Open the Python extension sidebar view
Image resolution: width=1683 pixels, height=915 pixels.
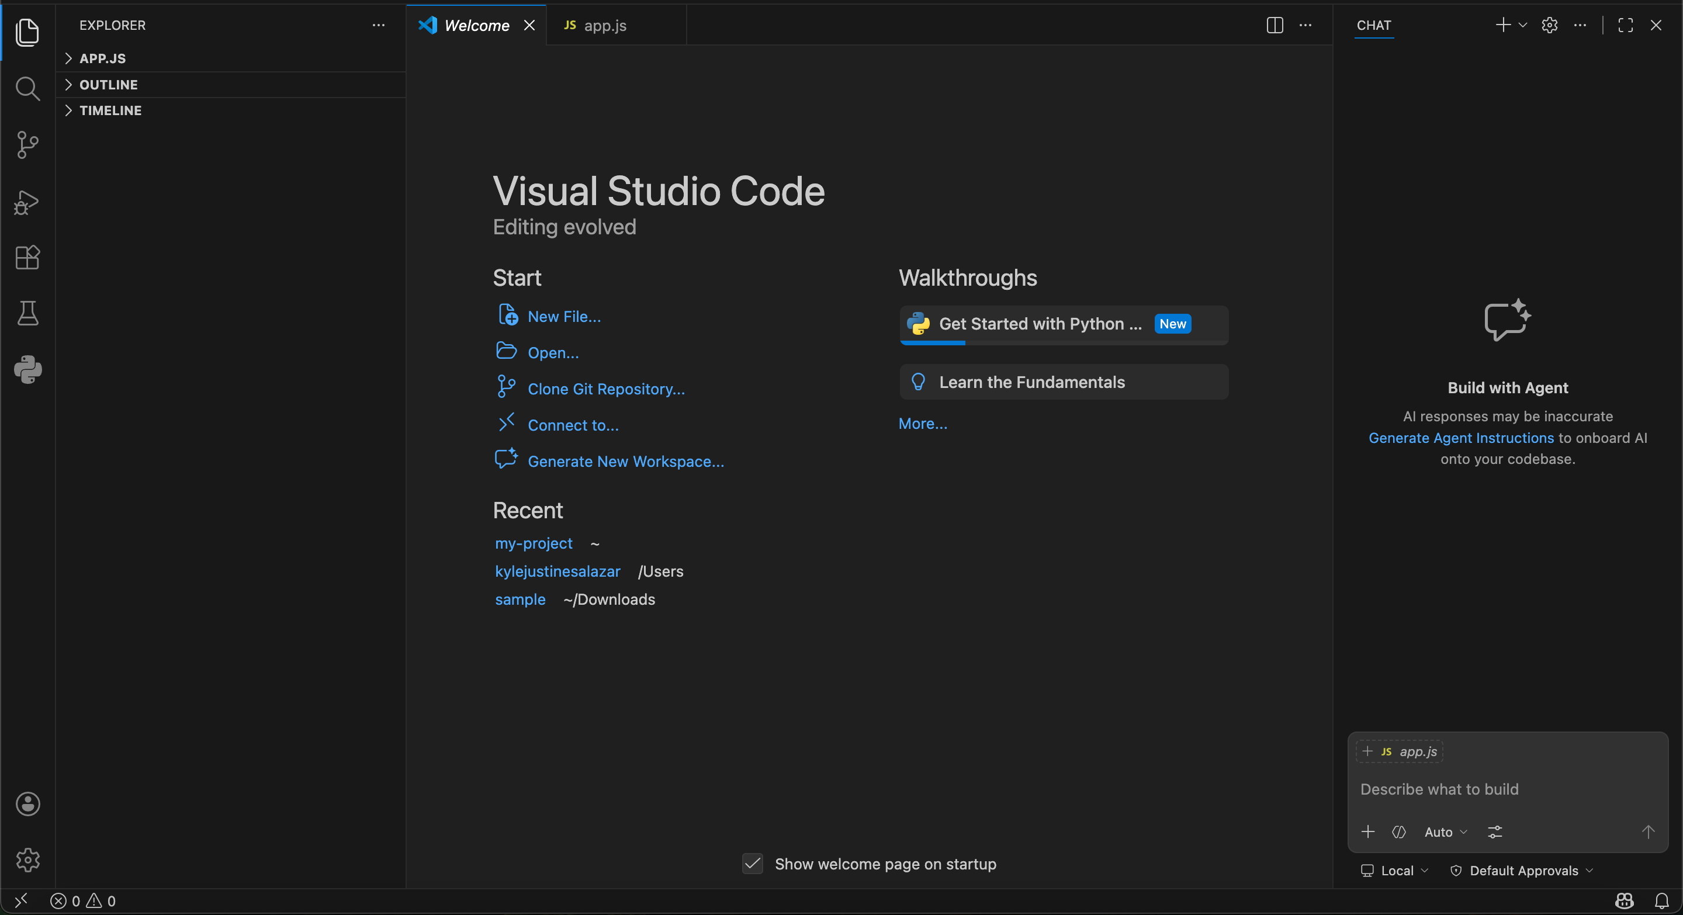27,370
